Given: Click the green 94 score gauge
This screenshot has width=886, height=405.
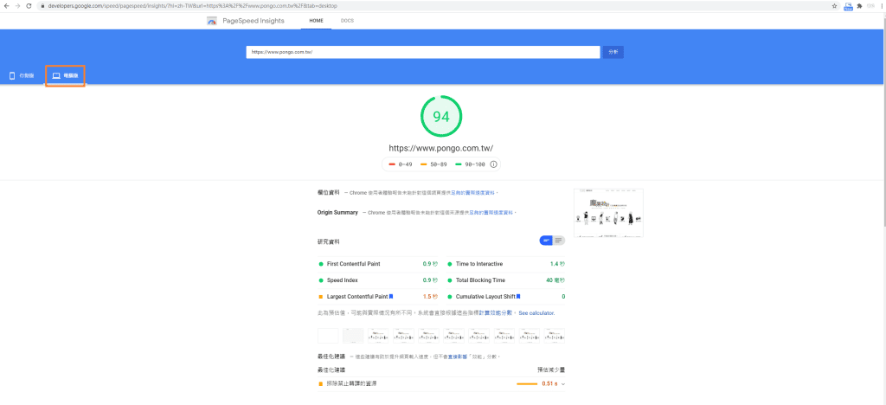Looking at the screenshot, I should 440,116.
